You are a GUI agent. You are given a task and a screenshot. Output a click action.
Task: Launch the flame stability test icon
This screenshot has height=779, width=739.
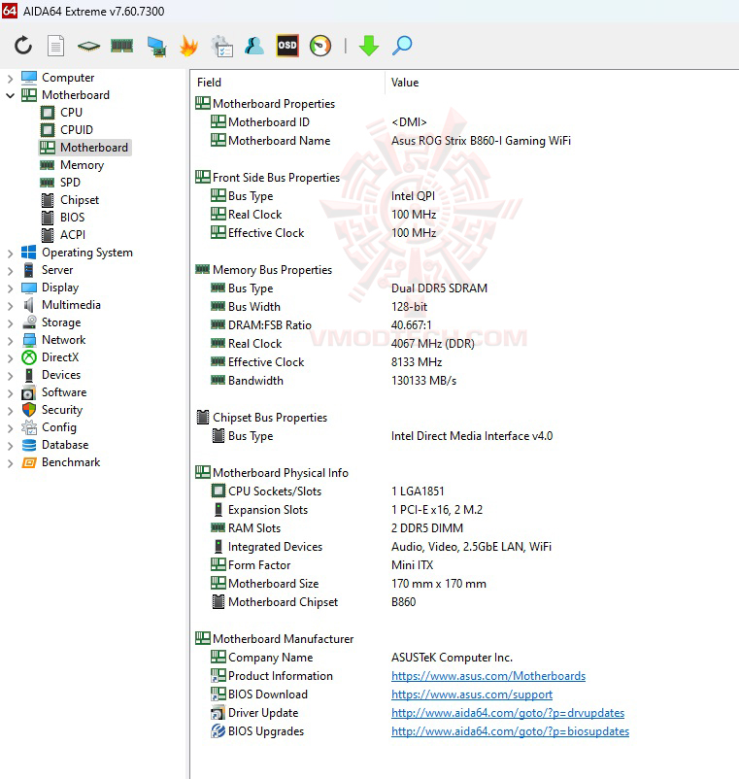click(x=188, y=46)
